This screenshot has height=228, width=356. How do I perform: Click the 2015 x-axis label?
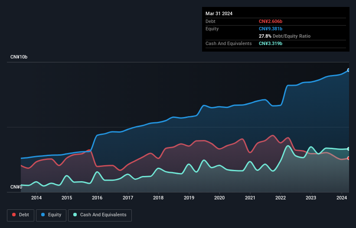(67, 198)
